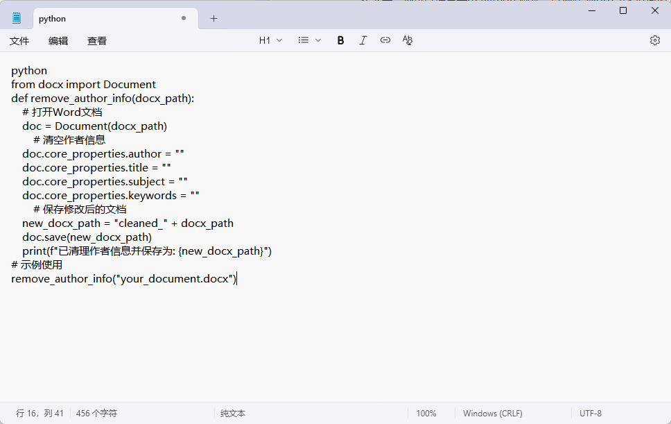
Task: Click the '# 示例使用' comment
Action: click(37, 265)
